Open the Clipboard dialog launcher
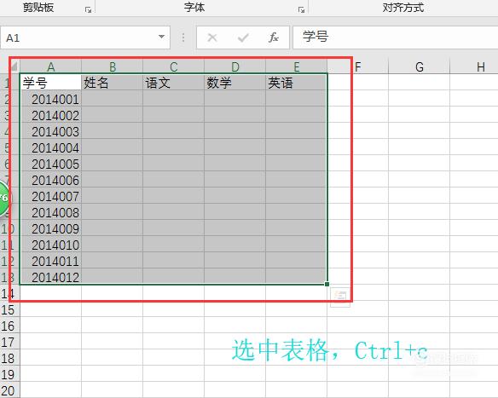 [89, 10]
